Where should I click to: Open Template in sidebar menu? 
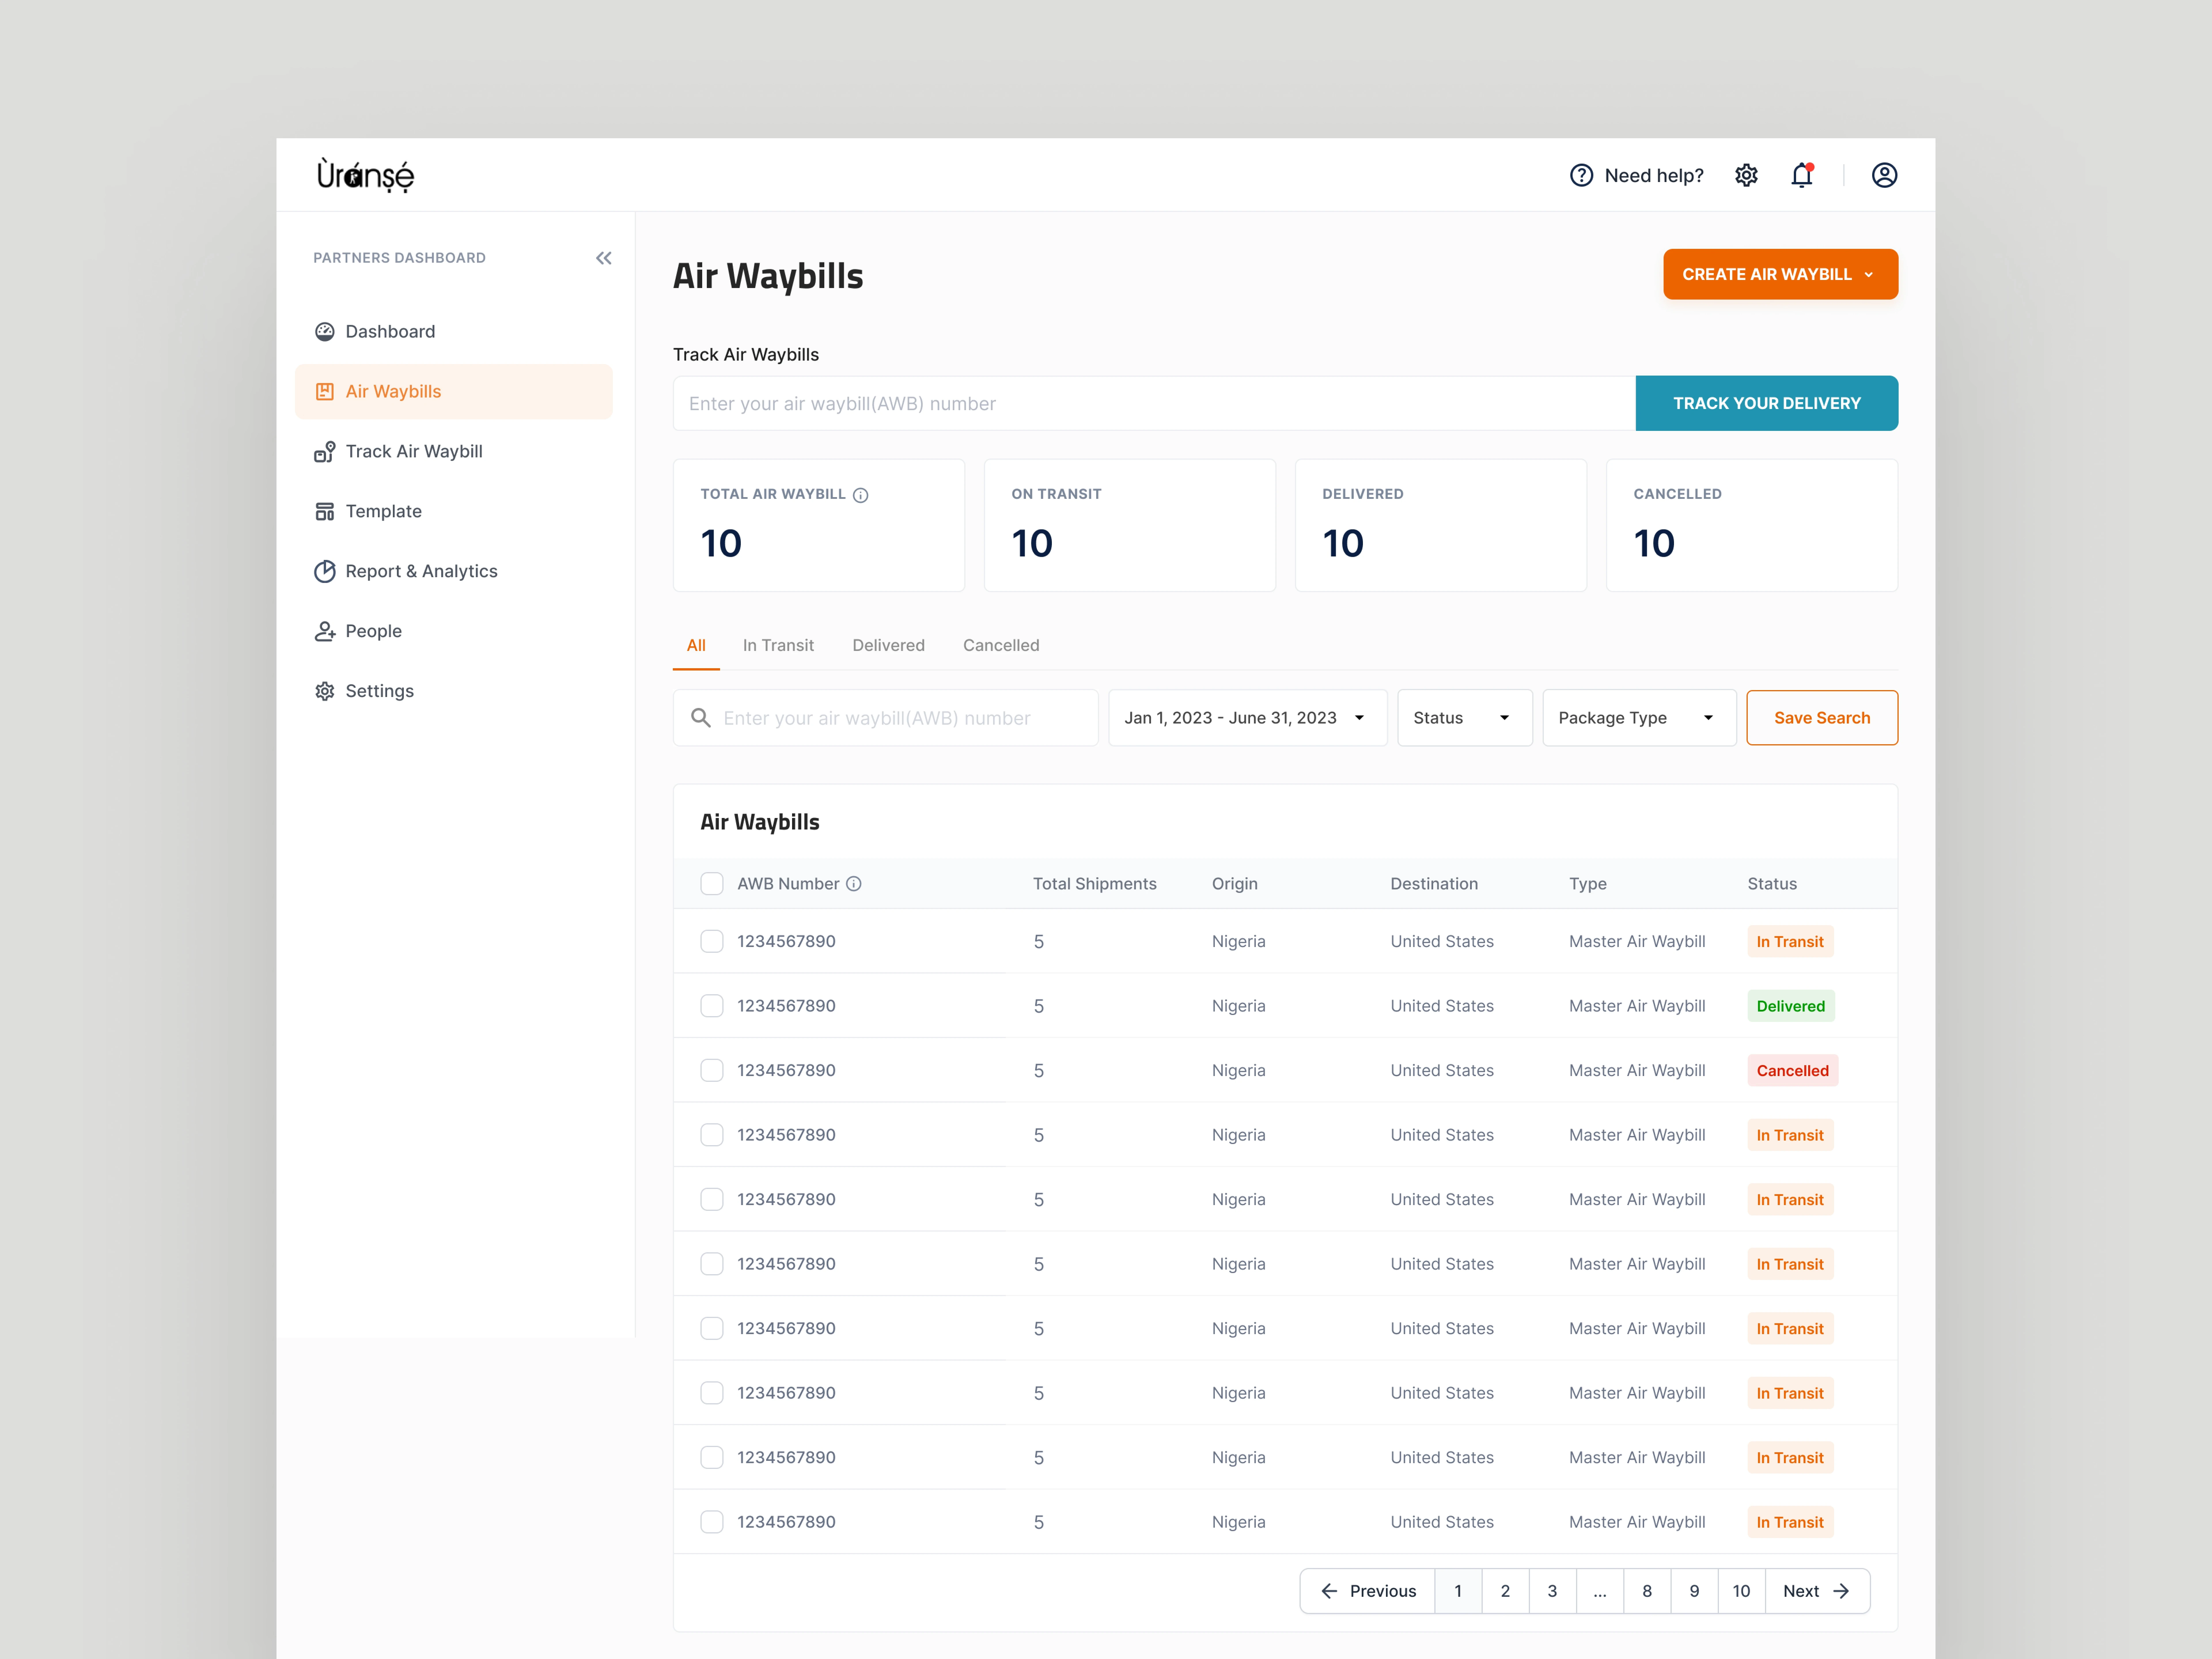pyautogui.click(x=454, y=511)
